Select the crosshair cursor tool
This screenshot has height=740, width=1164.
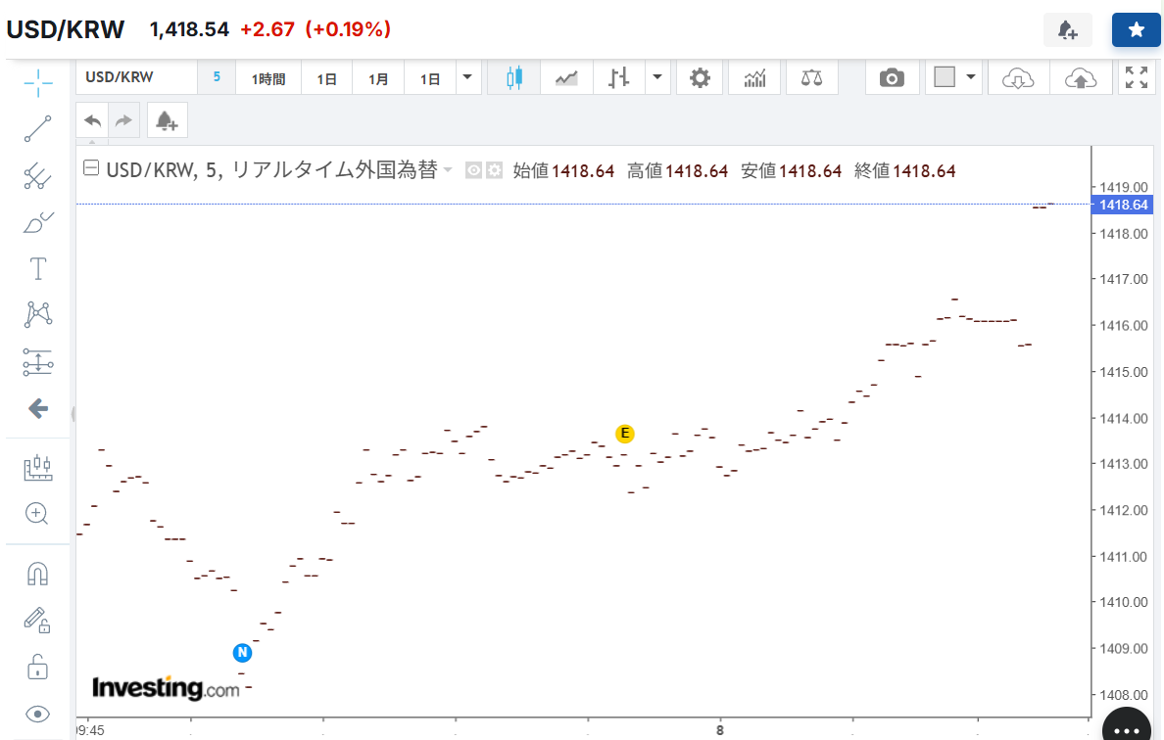click(x=38, y=83)
